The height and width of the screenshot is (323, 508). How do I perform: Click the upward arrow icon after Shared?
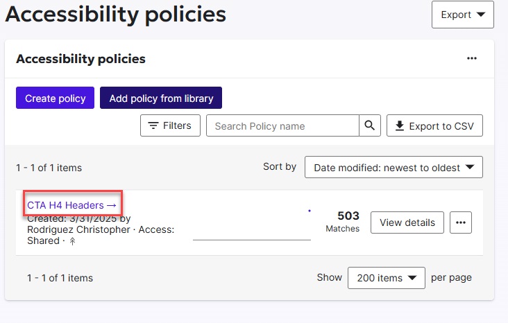[x=73, y=241]
